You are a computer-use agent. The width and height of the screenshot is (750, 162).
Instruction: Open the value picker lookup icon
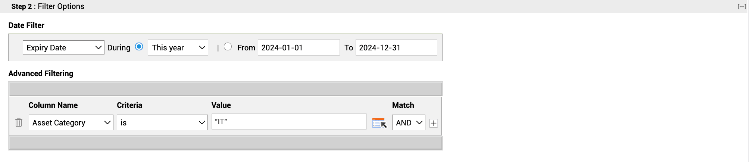coord(379,123)
